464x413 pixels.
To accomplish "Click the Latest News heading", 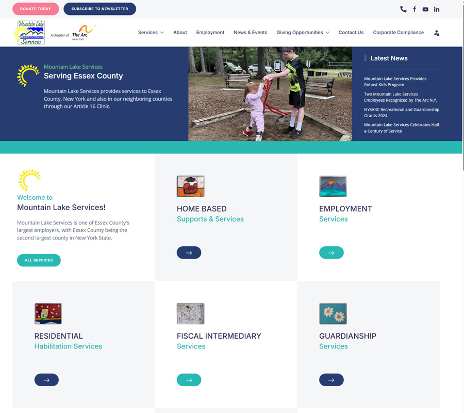I will tap(389, 58).
